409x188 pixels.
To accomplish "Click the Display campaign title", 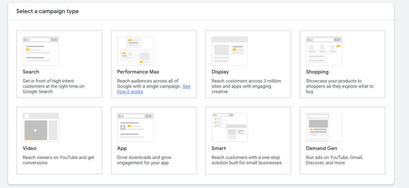I will [x=220, y=72].
